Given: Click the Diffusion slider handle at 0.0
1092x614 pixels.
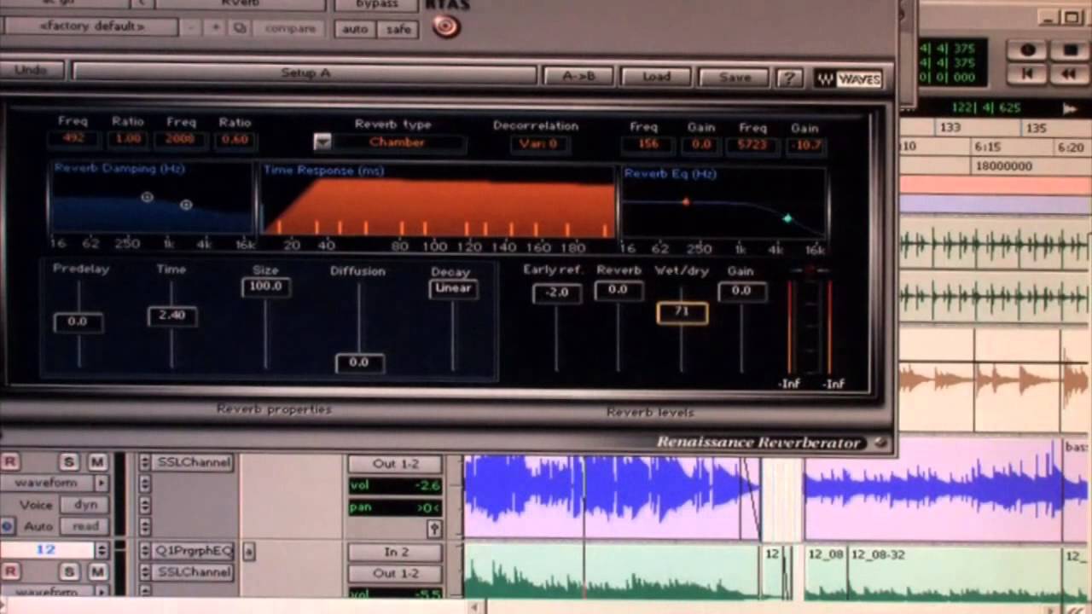Looking at the screenshot, I should pyautogui.click(x=359, y=362).
